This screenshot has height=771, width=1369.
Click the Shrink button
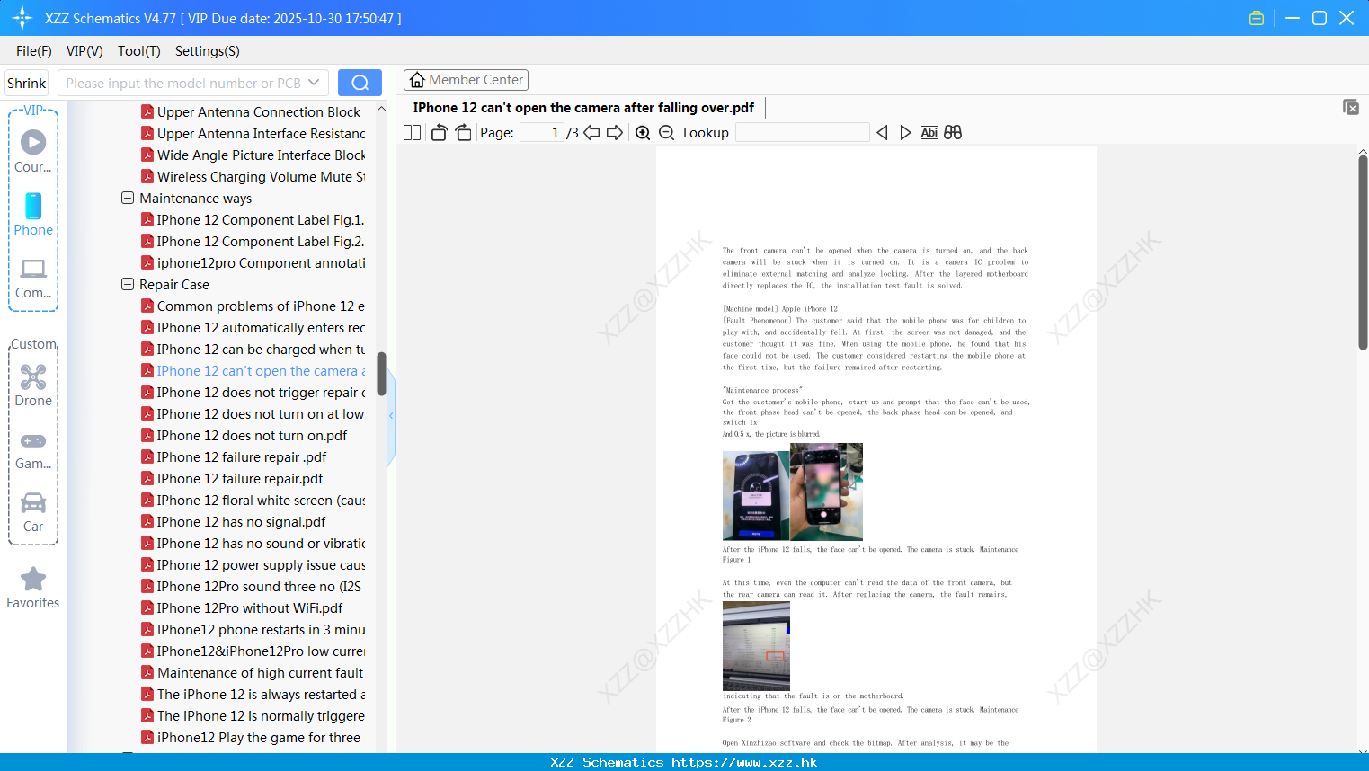(x=27, y=83)
